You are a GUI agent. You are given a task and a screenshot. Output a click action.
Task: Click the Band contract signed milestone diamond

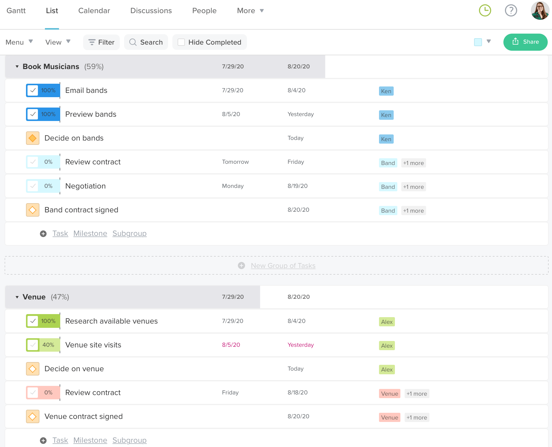32,210
